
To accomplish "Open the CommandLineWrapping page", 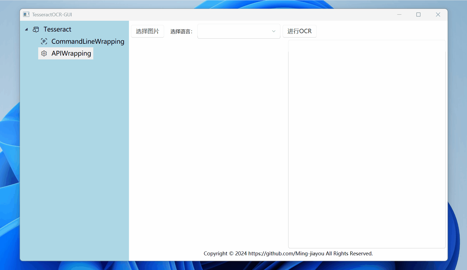I will click(88, 41).
